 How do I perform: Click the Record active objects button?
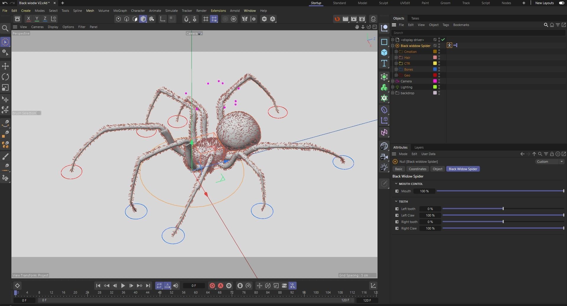pos(212,286)
